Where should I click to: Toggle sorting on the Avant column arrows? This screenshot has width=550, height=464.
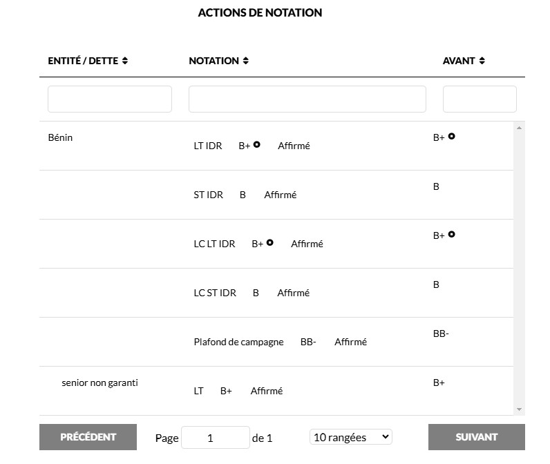pyautogui.click(x=482, y=61)
